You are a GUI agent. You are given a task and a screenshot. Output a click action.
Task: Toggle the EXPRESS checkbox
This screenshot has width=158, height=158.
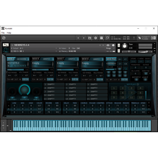24,97
